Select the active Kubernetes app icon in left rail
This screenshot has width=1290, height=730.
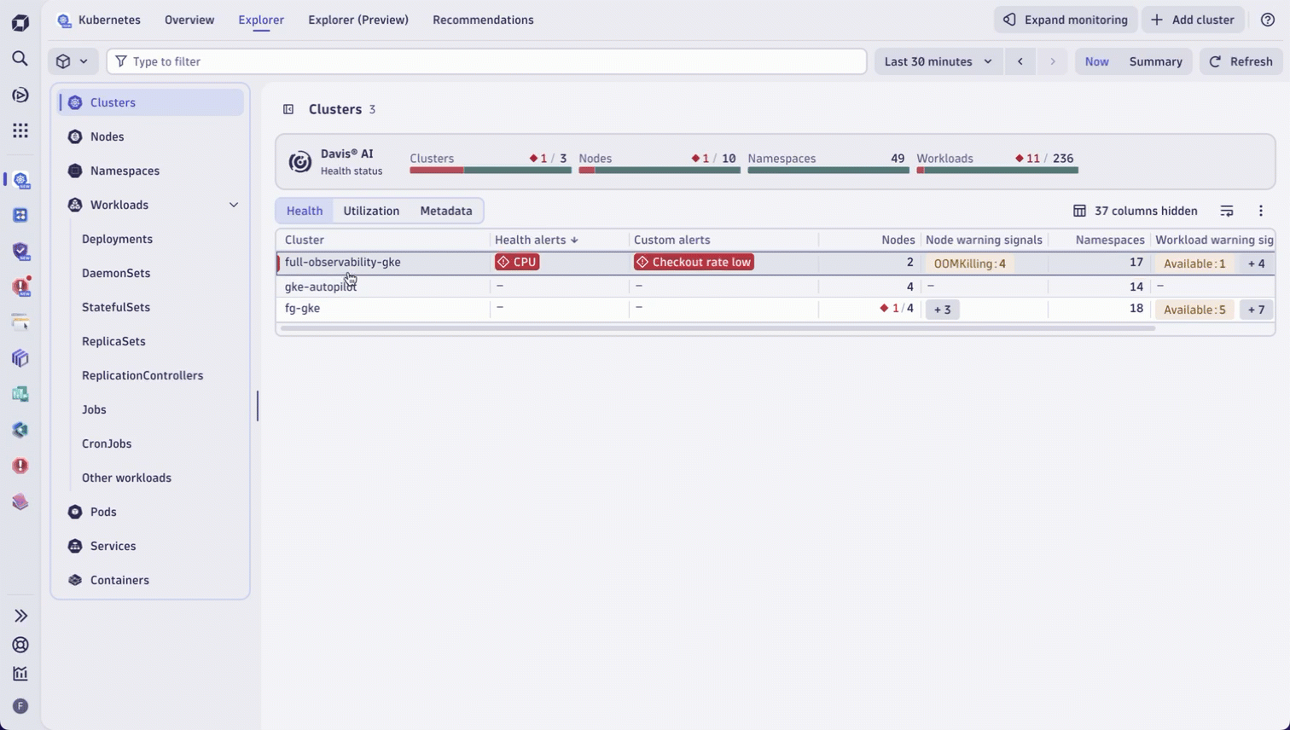tap(20, 179)
